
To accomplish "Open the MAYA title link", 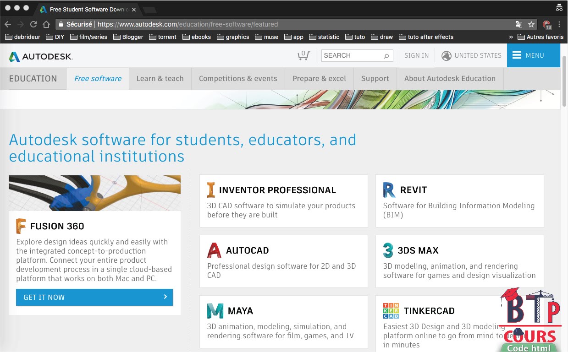I will point(240,311).
